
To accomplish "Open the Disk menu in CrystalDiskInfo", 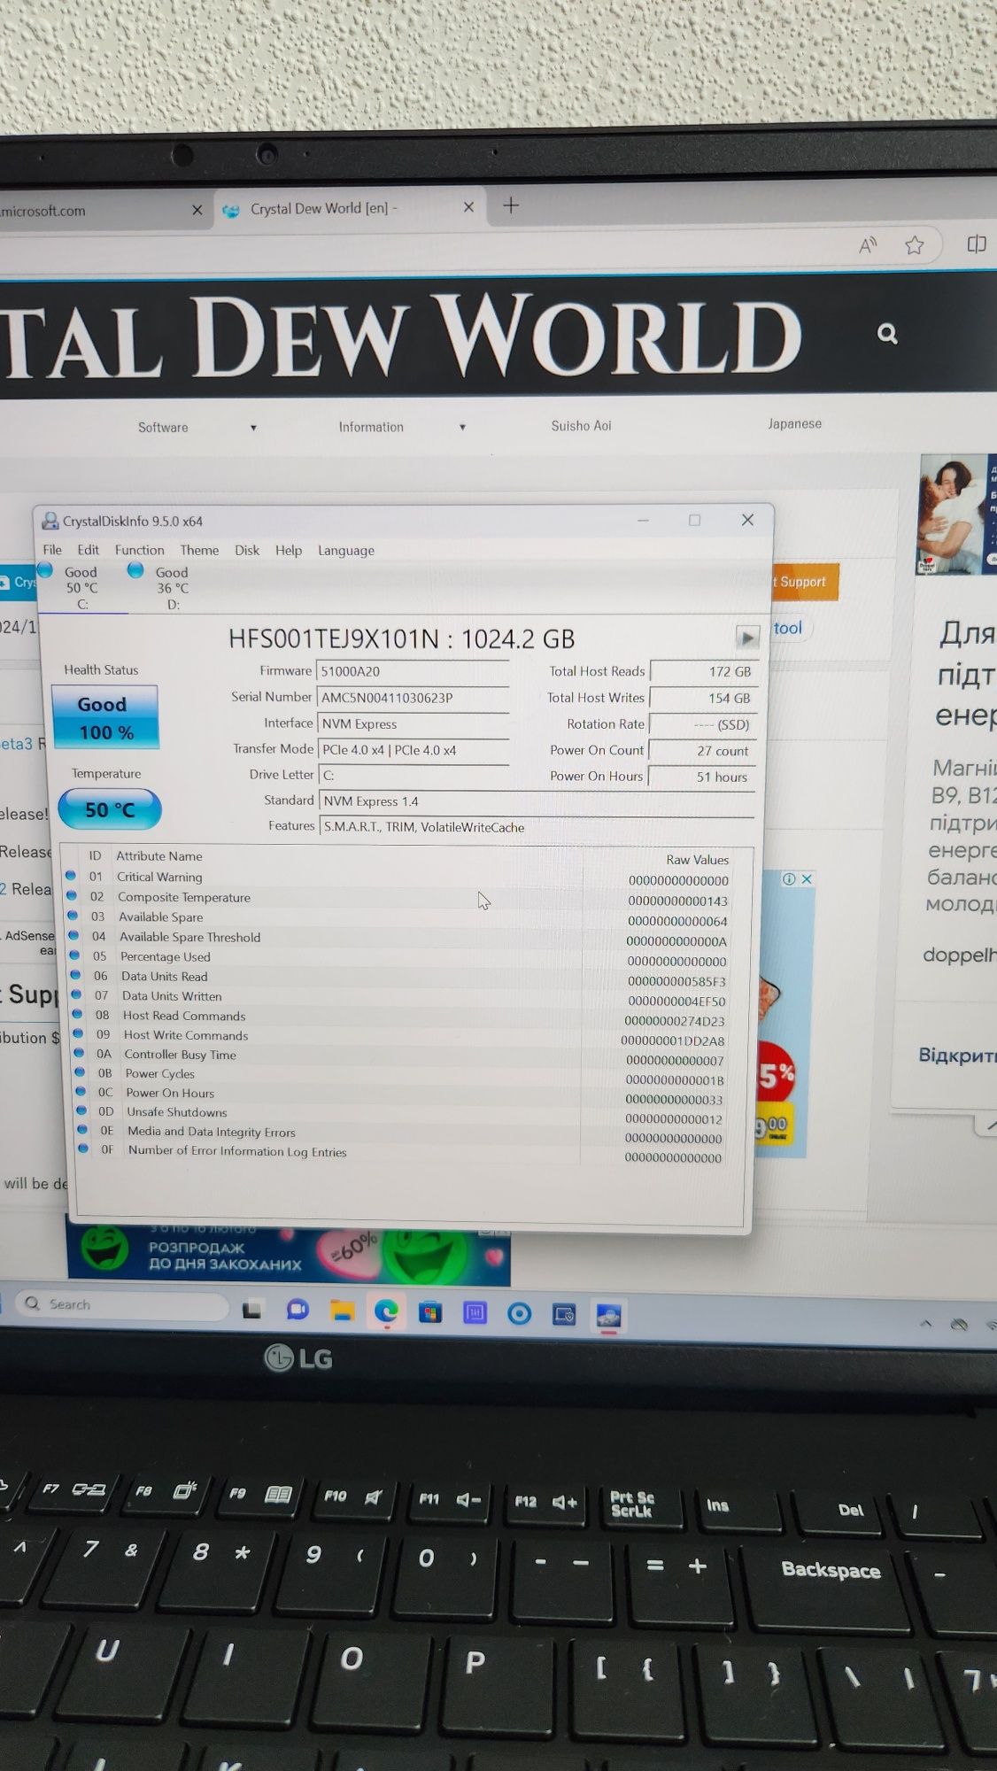I will [247, 550].
